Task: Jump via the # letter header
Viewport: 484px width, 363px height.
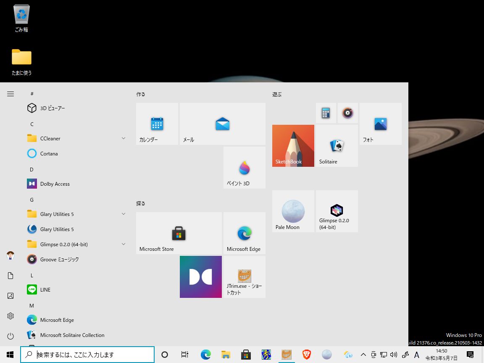Action: click(32, 94)
